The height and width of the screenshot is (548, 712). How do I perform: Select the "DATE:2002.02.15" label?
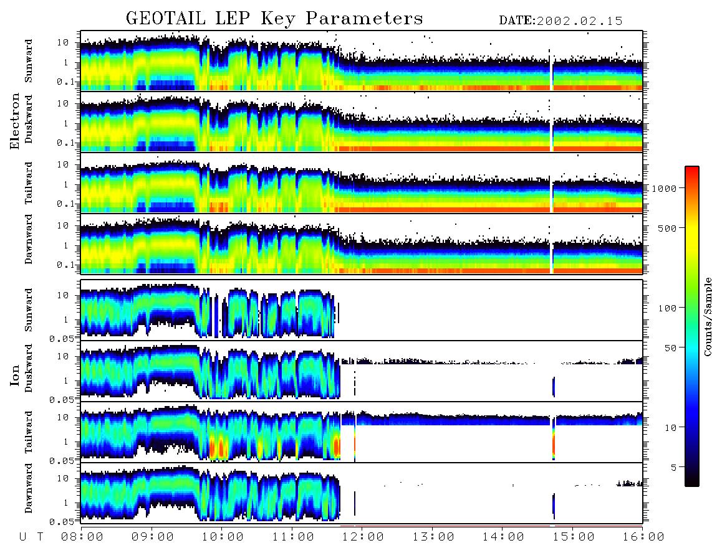click(x=560, y=21)
